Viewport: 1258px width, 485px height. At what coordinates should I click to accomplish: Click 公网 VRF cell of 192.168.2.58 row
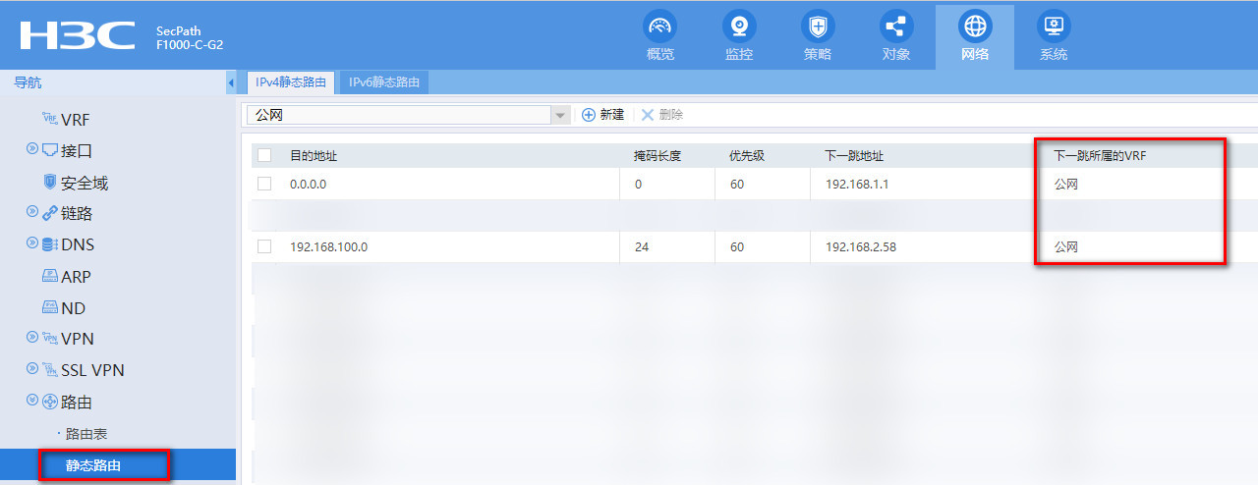tap(1066, 247)
